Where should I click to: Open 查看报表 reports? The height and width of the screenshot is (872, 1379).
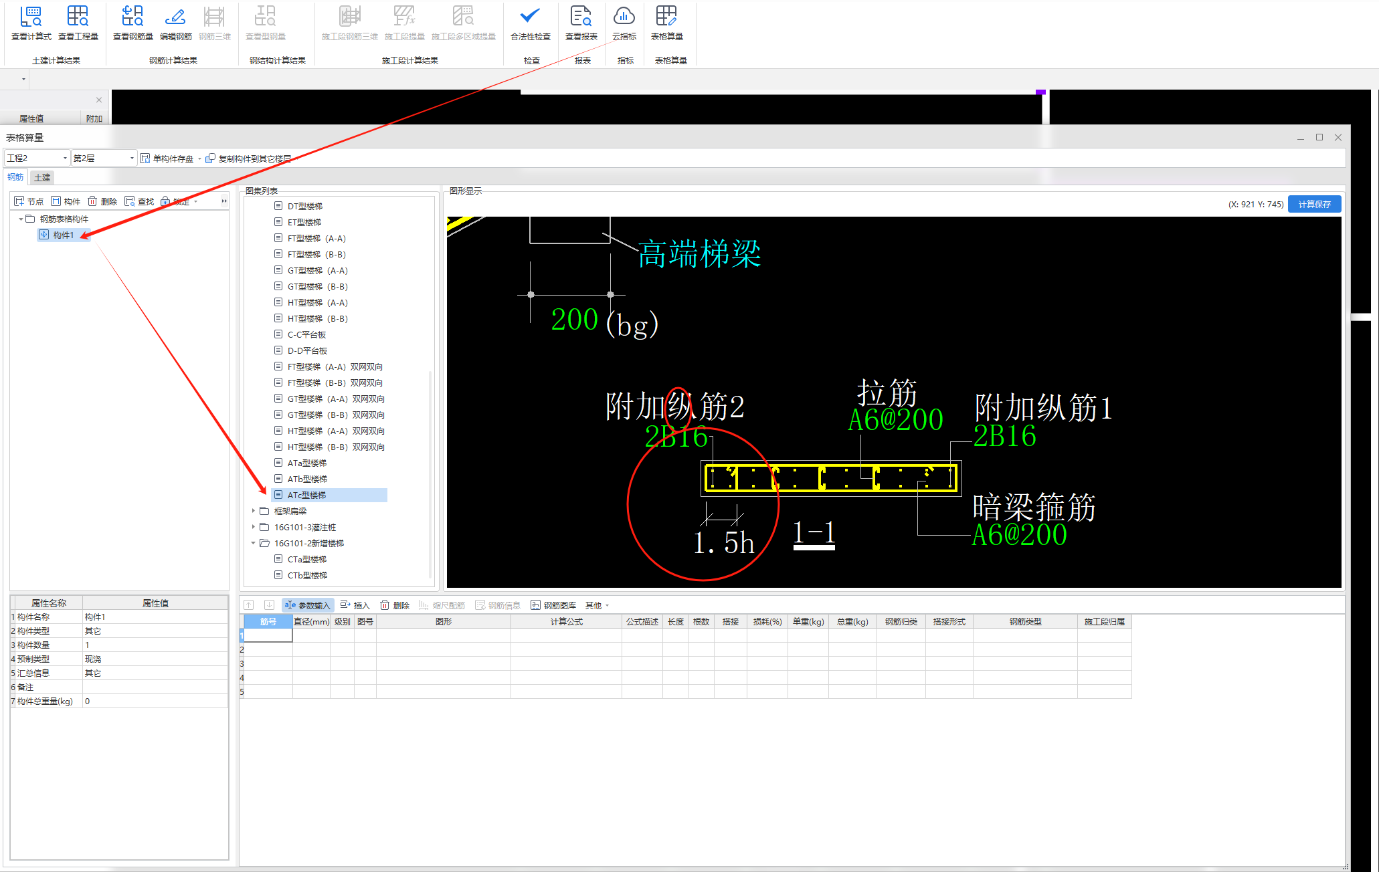[581, 23]
